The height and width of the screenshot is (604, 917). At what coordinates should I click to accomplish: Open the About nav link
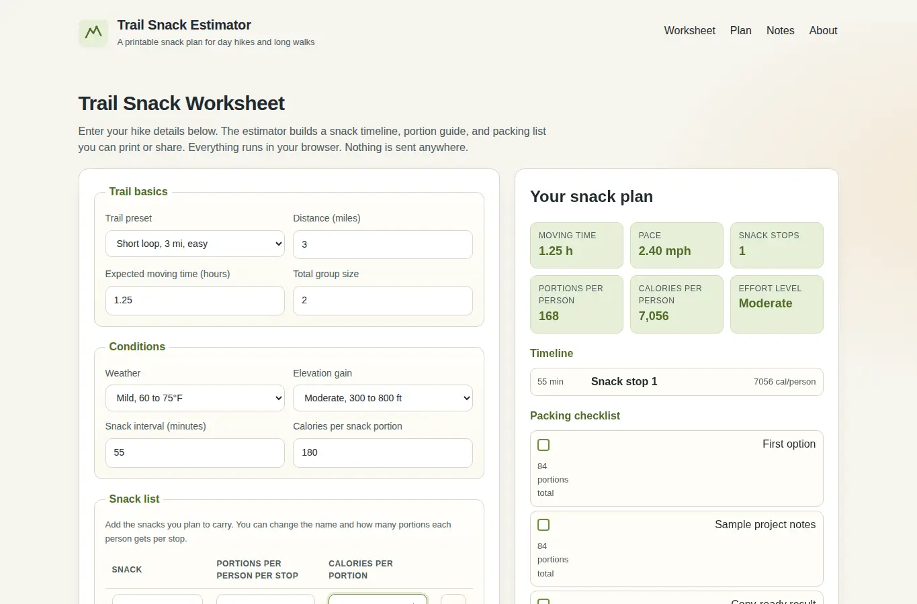click(x=823, y=30)
